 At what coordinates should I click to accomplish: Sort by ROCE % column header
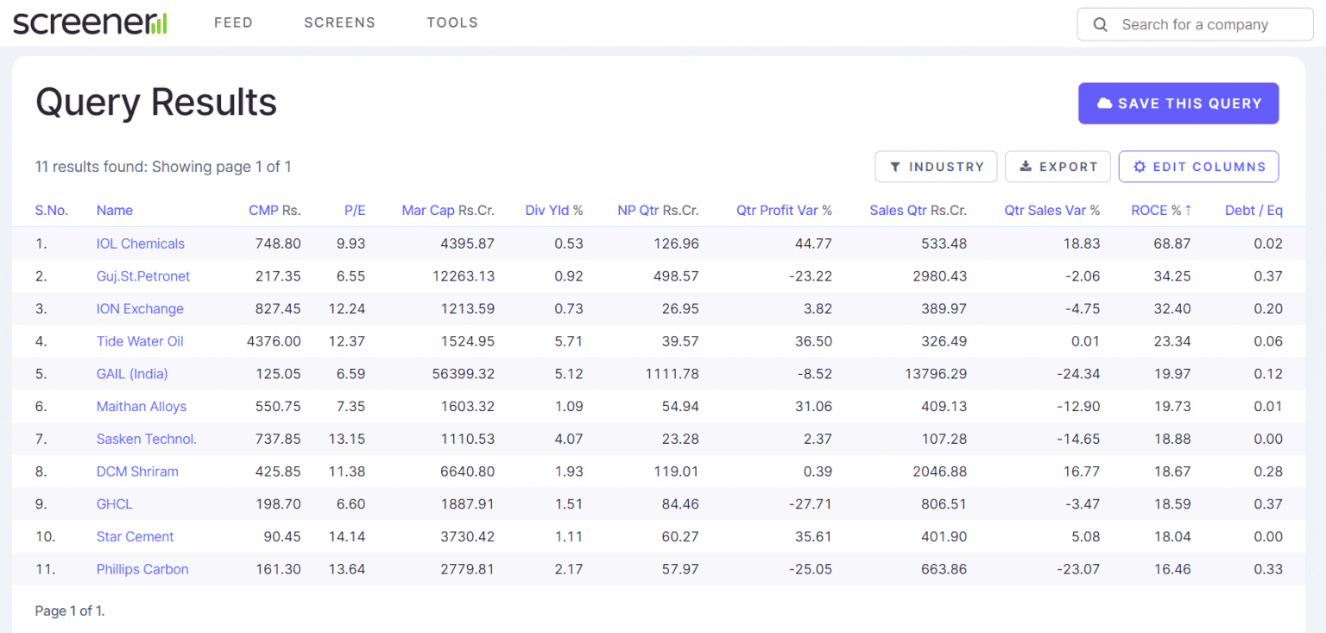coord(1160,211)
